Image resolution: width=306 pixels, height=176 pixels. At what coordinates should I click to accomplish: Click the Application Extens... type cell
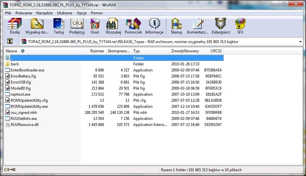150,125
